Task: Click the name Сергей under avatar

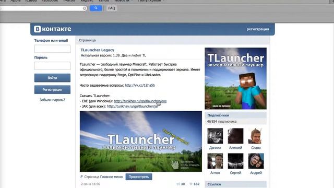Action: click(235, 173)
